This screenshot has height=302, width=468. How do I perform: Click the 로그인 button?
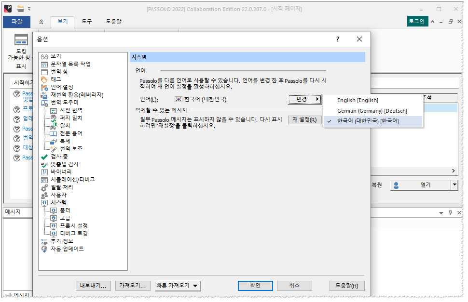point(417,22)
